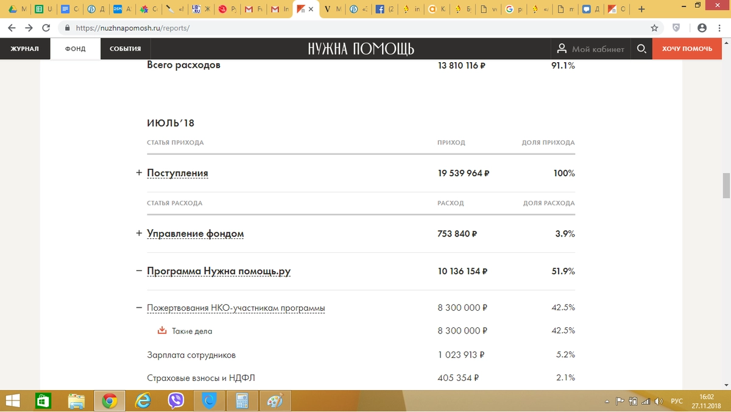The height and width of the screenshot is (412, 731).
Task: Open the СОБЫТИЯ navigation tab
Action: 125,49
